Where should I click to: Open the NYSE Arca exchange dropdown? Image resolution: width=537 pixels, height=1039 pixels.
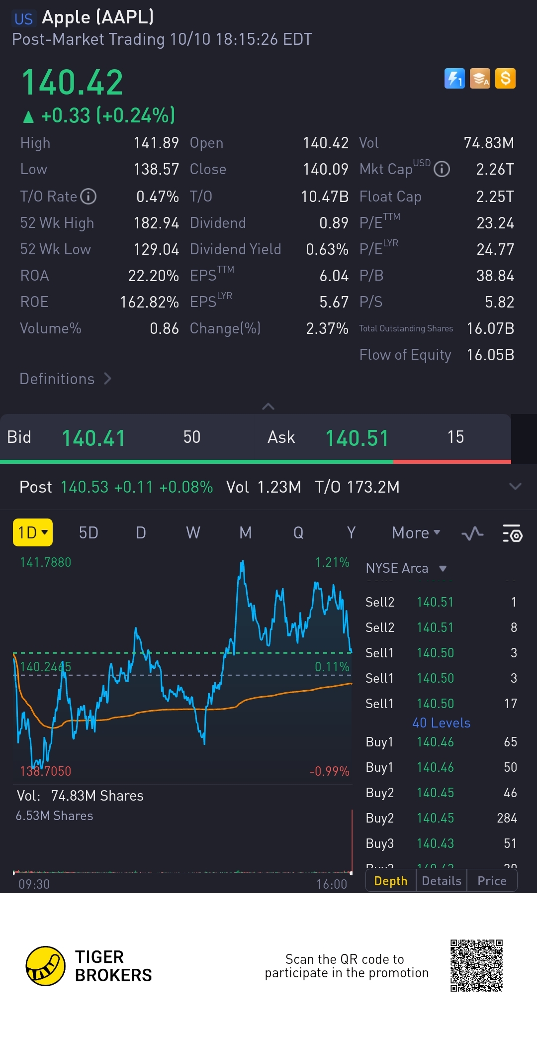[406, 568]
